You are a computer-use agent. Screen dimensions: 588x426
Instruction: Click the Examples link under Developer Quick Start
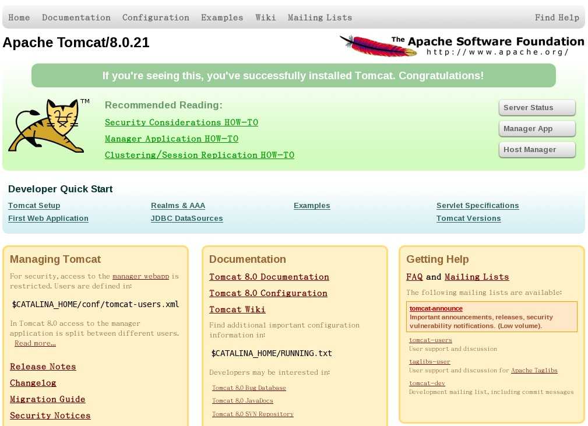[312, 206]
